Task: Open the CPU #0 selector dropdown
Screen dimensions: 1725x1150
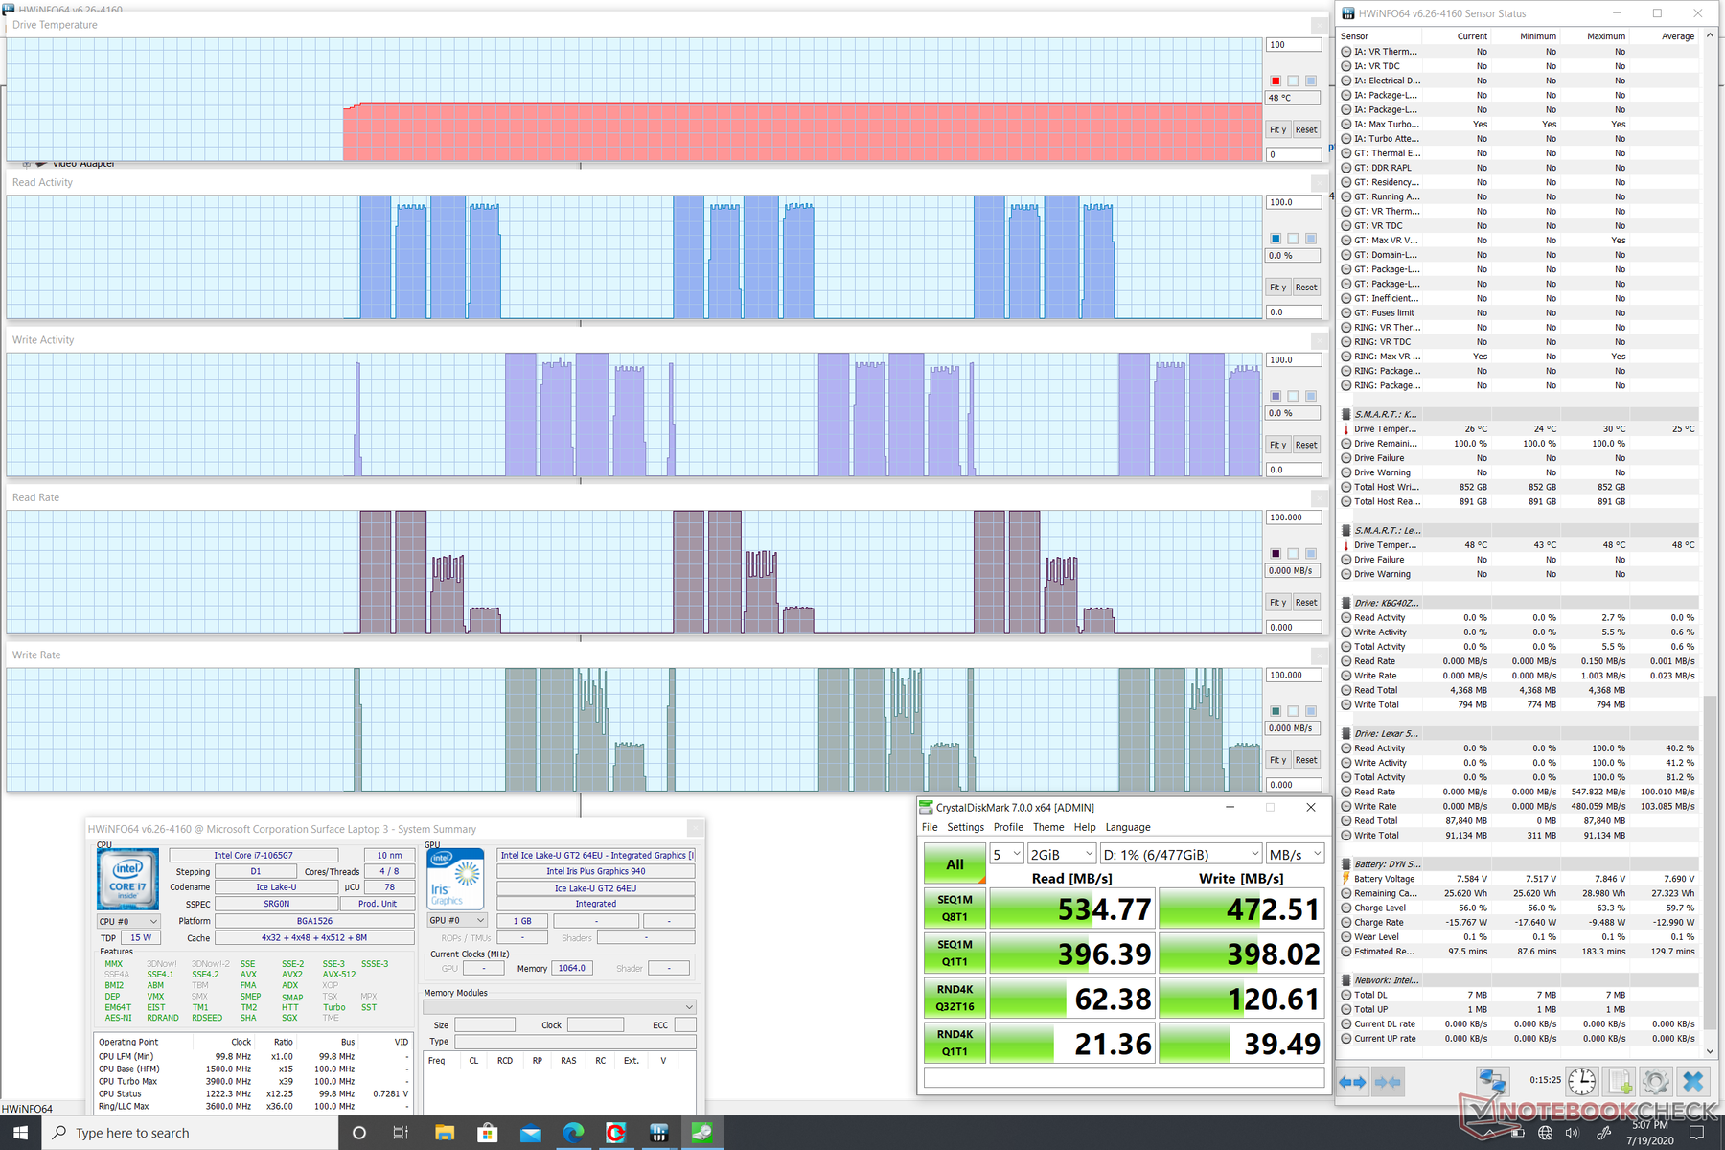Action: click(128, 921)
